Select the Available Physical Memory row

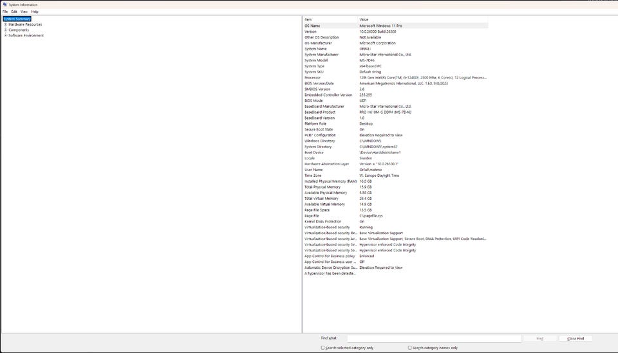pos(396,193)
